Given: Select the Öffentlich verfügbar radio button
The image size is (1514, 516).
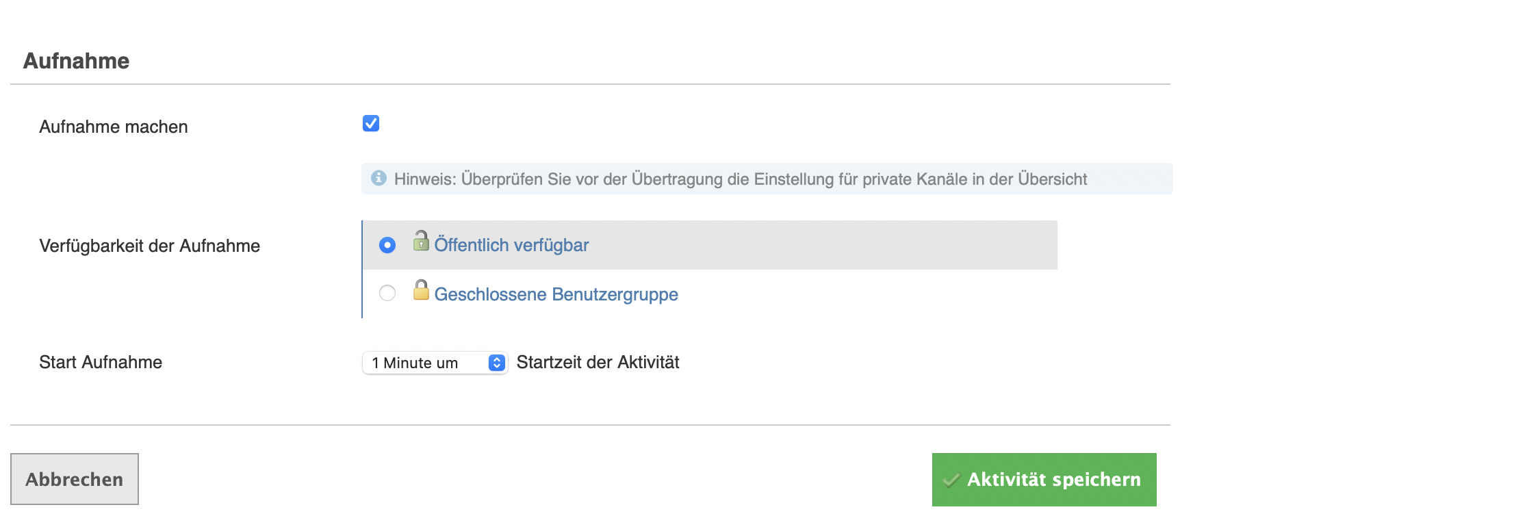Looking at the screenshot, I should point(387,245).
